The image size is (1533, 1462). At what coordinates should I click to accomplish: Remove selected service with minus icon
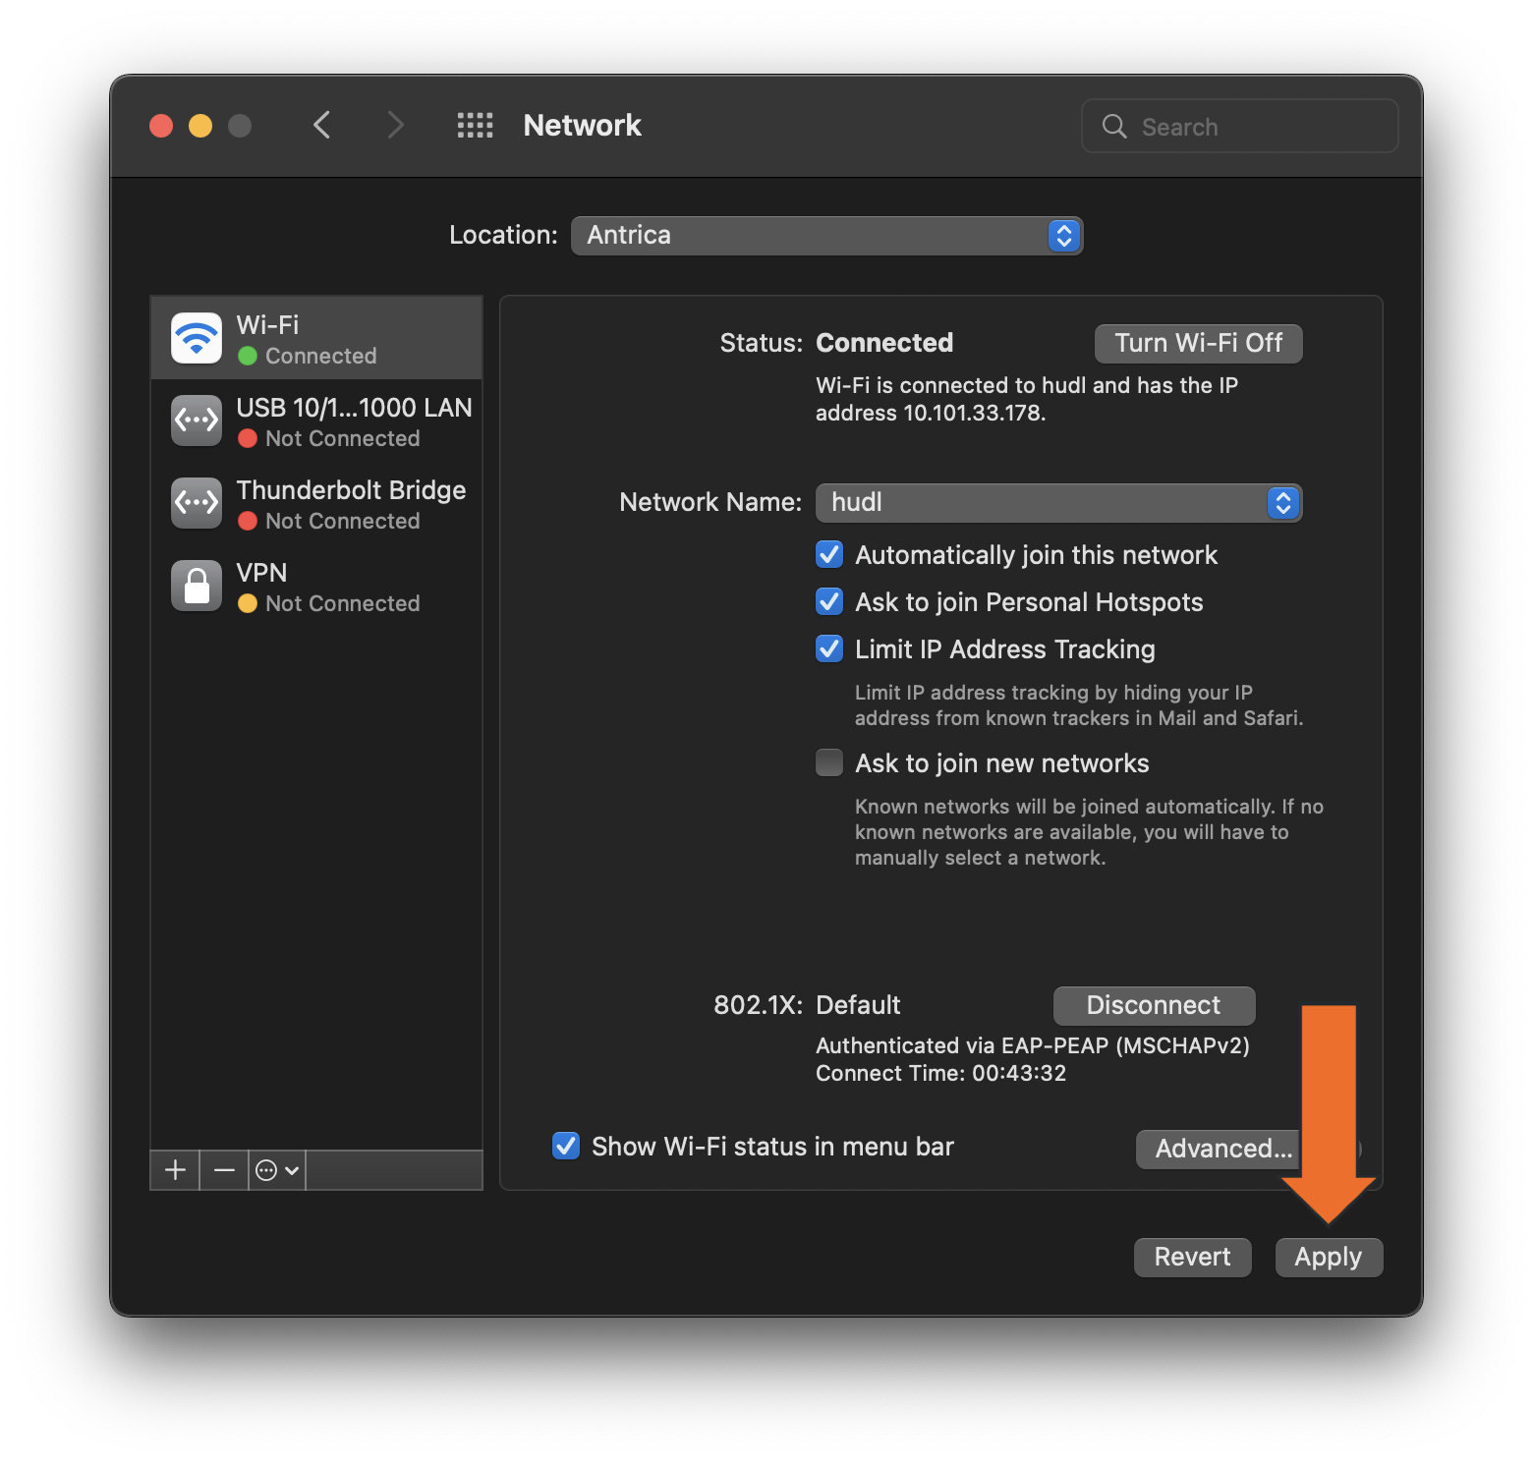point(223,1169)
